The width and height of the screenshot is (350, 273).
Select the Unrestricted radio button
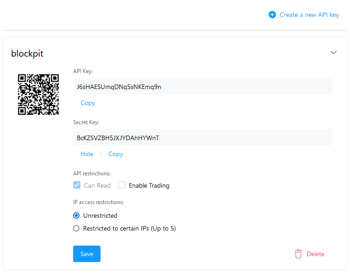point(76,215)
